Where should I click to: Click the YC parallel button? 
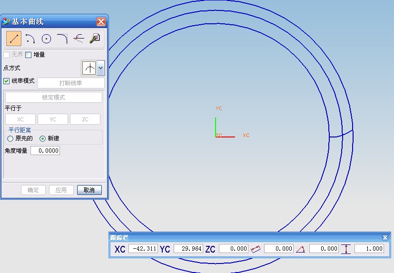point(52,119)
